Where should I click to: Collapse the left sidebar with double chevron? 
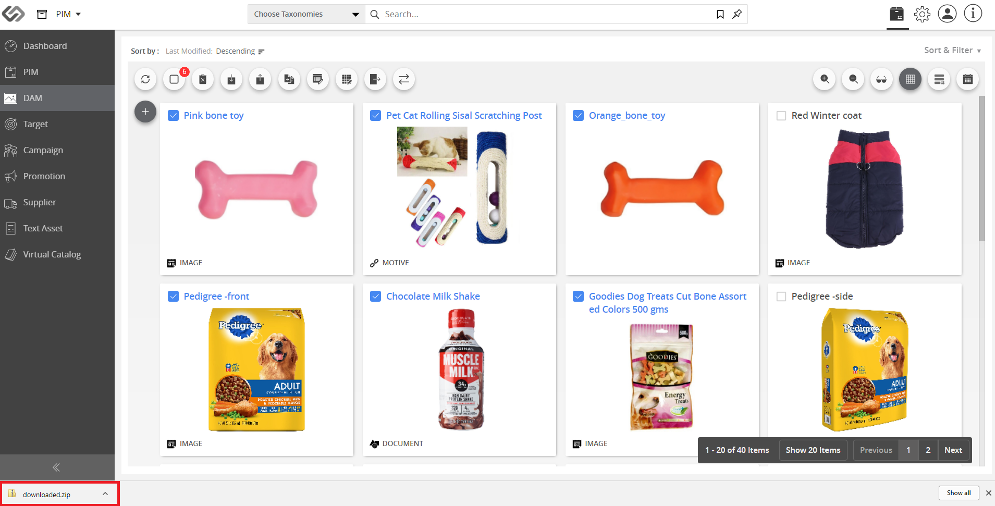tap(56, 467)
